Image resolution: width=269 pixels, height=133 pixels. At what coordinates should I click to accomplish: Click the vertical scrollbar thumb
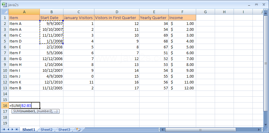tap(266, 63)
